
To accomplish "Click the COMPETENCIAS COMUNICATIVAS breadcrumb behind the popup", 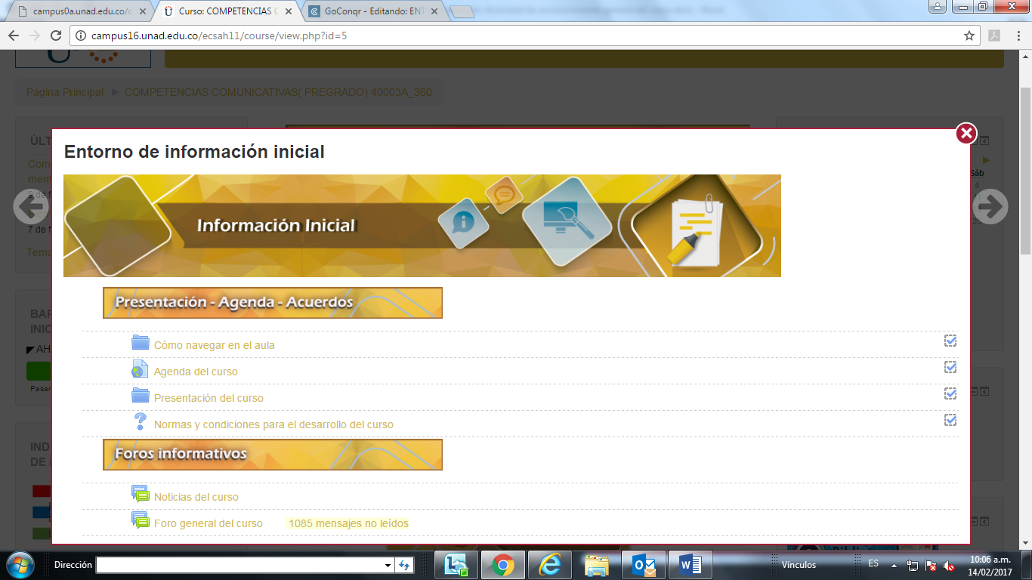I will [x=279, y=92].
